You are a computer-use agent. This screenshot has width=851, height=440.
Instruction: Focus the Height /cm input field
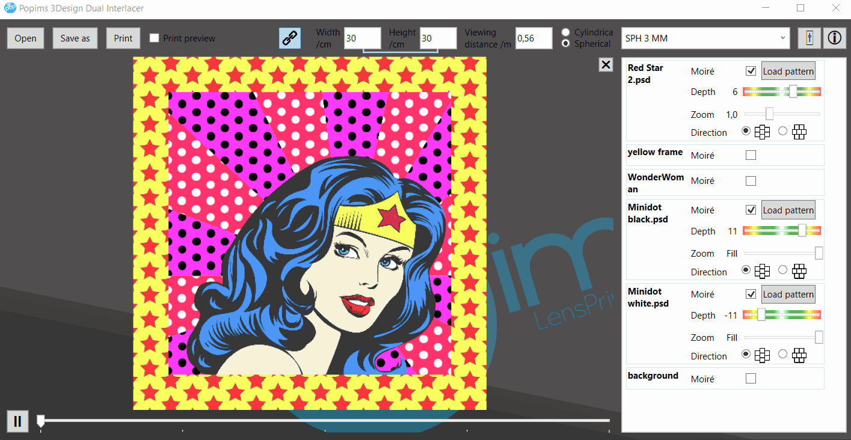(438, 38)
